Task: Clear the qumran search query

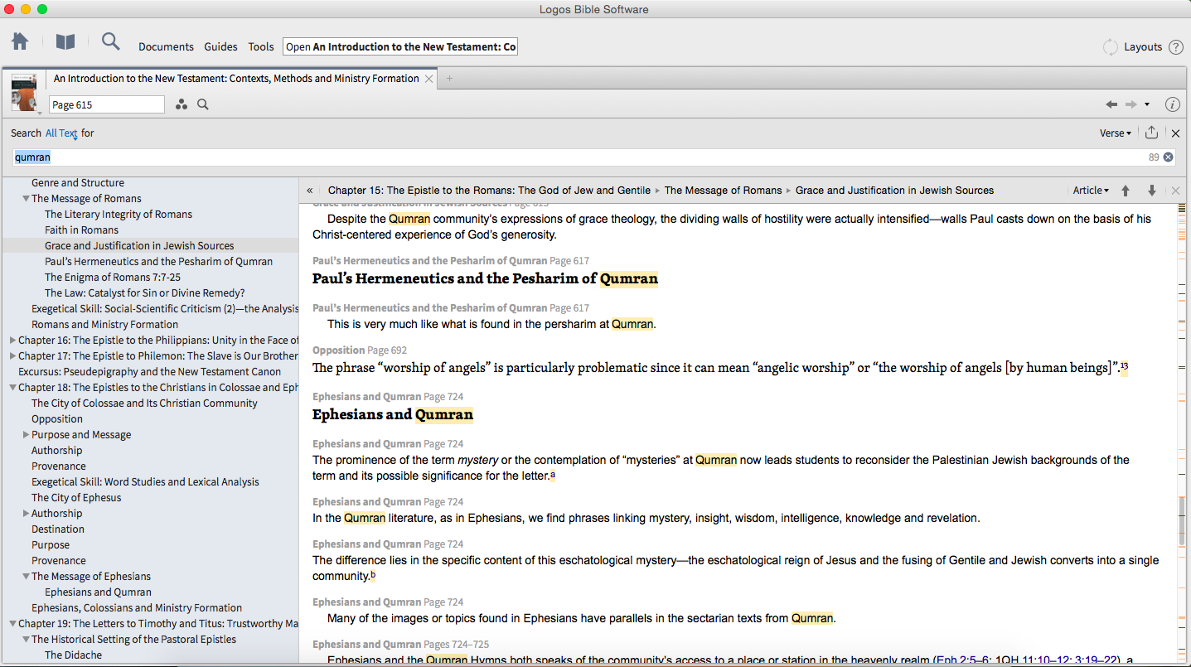Action: pos(1168,157)
